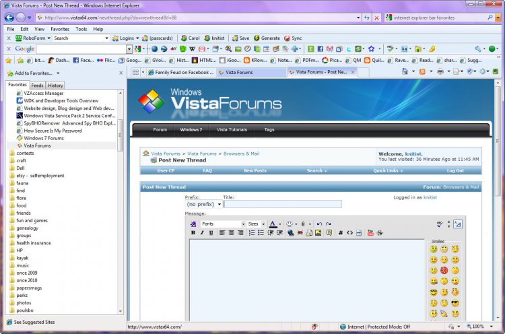Align message text right
505x334 pixels.
pyautogui.click(x=240, y=233)
